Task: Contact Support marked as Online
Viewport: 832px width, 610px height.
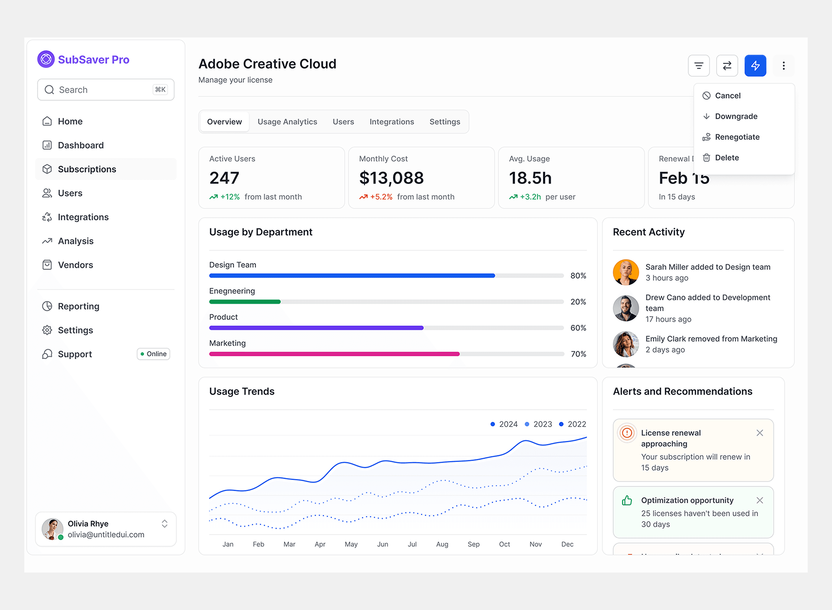Action: pos(75,354)
